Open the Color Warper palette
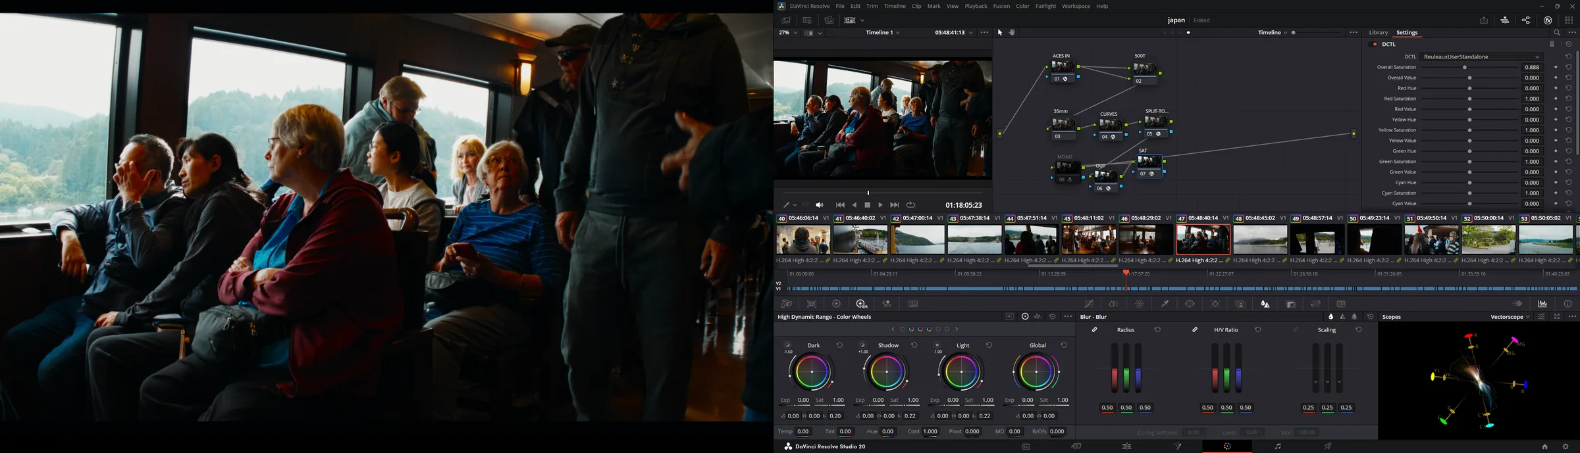This screenshot has width=1580, height=453. [x=1140, y=304]
